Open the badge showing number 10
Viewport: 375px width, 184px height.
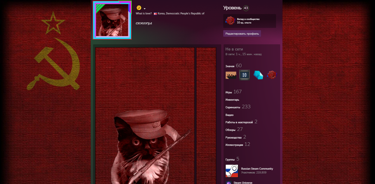pos(245,75)
